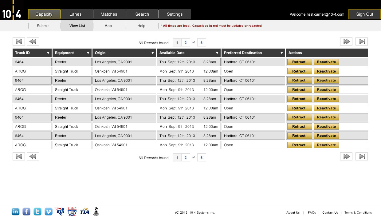Click the LinkedIn icon in footer
The width and height of the screenshot is (381, 217).
15,211
